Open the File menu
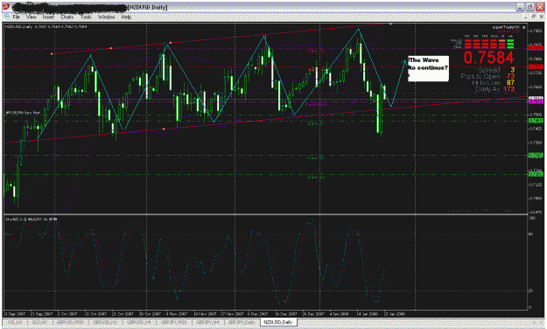This screenshot has width=547, height=329. tap(16, 17)
